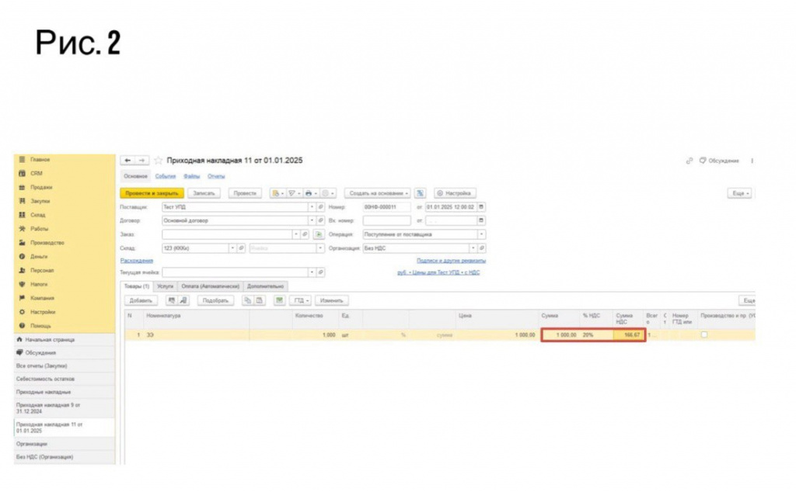Click the back navigation arrow
Viewport: 796px width, 492px height.
coord(127,161)
